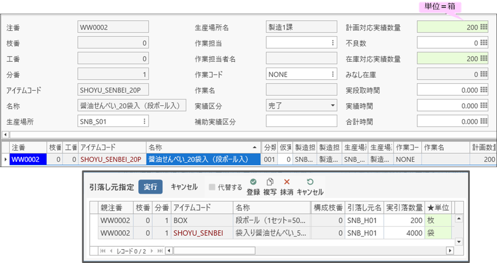
Task: Click the 在庫対応実績数量 input field
Action: (452, 58)
